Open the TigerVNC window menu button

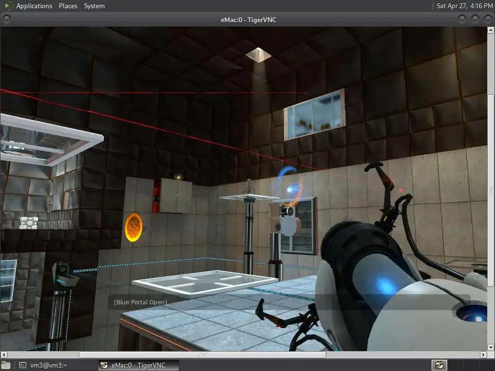click(6, 19)
